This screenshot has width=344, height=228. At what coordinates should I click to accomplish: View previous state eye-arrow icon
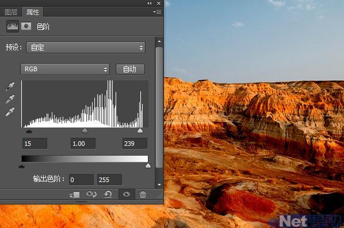pyautogui.click(x=91, y=194)
